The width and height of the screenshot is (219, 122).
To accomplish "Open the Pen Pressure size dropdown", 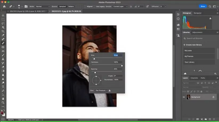I will [102, 91].
